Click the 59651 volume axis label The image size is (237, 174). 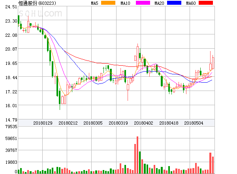11,138
